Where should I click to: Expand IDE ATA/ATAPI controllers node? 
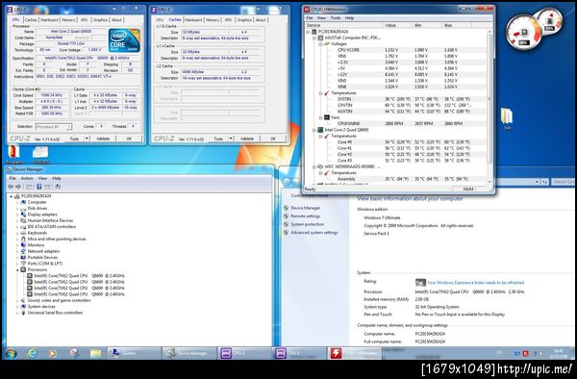pyautogui.click(x=17, y=227)
